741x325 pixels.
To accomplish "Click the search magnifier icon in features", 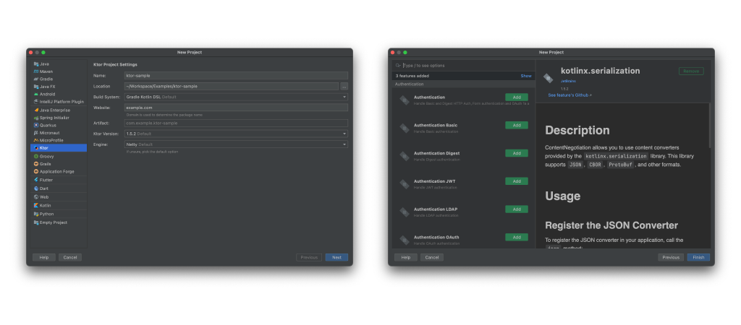I will coord(398,66).
